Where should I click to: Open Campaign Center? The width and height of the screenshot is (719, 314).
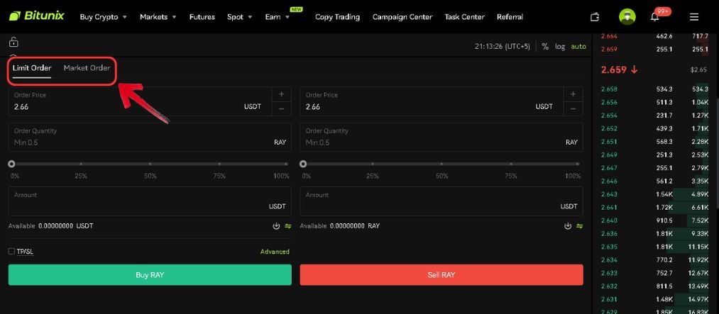[x=402, y=17]
